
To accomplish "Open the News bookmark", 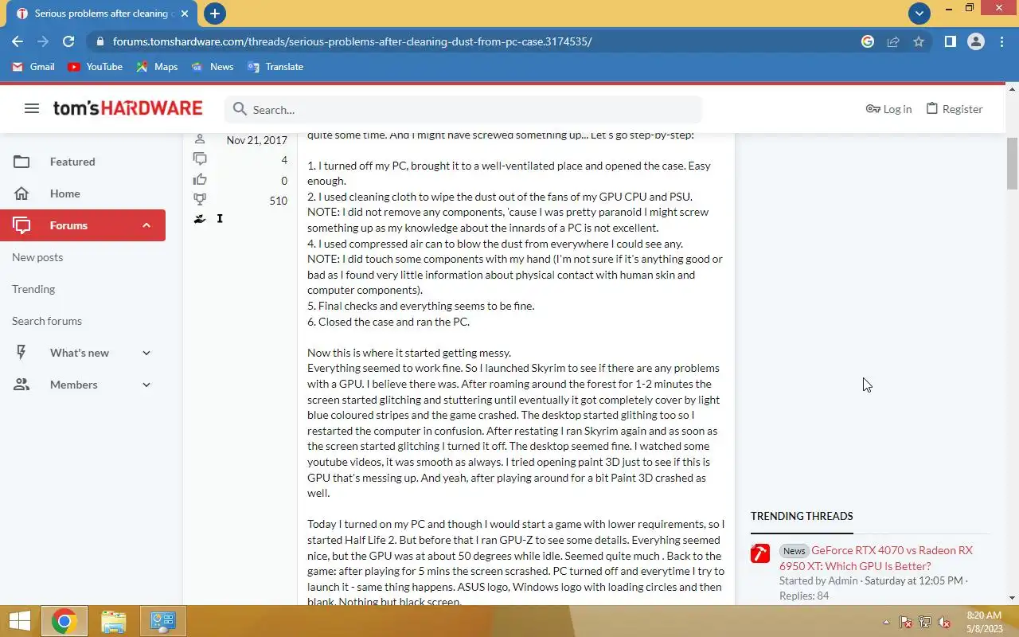I will point(212,67).
